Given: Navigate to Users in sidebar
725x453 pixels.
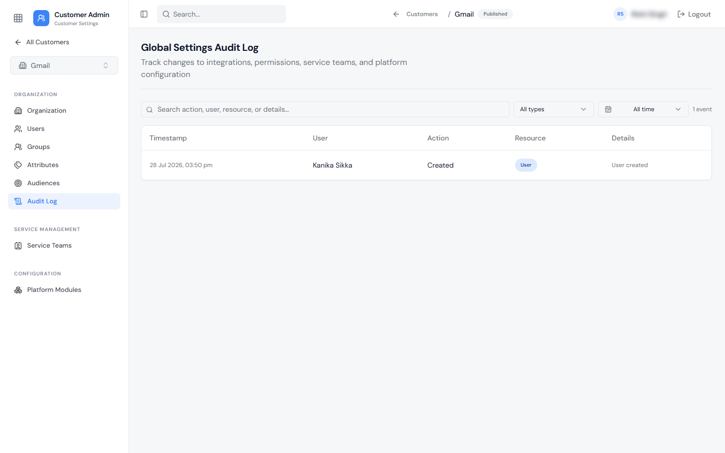Looking at the screenshot, I should tap(64, 129).
